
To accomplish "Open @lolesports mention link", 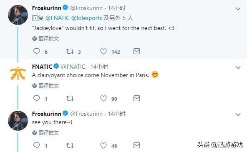I will [x=86, y=18].
